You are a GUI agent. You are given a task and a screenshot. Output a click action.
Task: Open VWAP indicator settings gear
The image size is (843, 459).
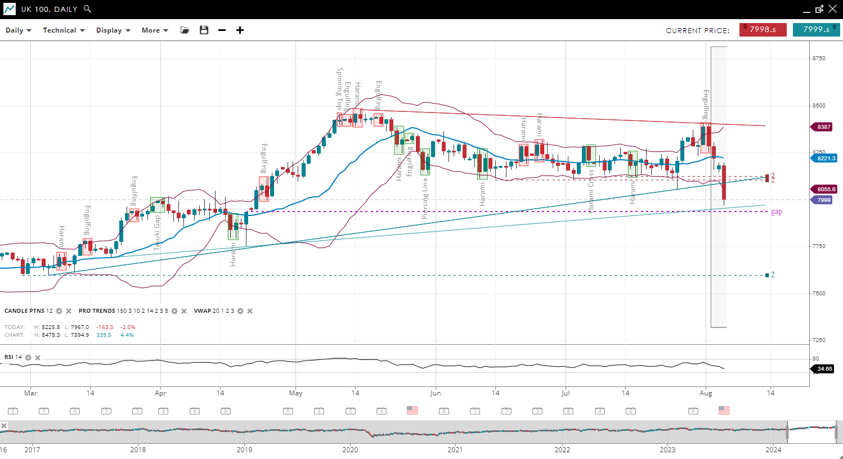pyautogui.click(x=240, y=311)
